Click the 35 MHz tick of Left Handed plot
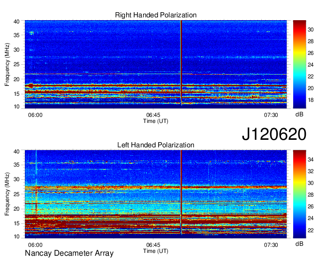This screenshot has height=259, width=319. point(16,165)
